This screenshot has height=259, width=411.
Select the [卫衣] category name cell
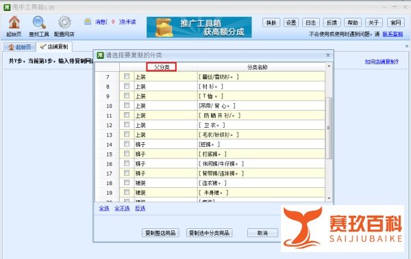[261, 125]
